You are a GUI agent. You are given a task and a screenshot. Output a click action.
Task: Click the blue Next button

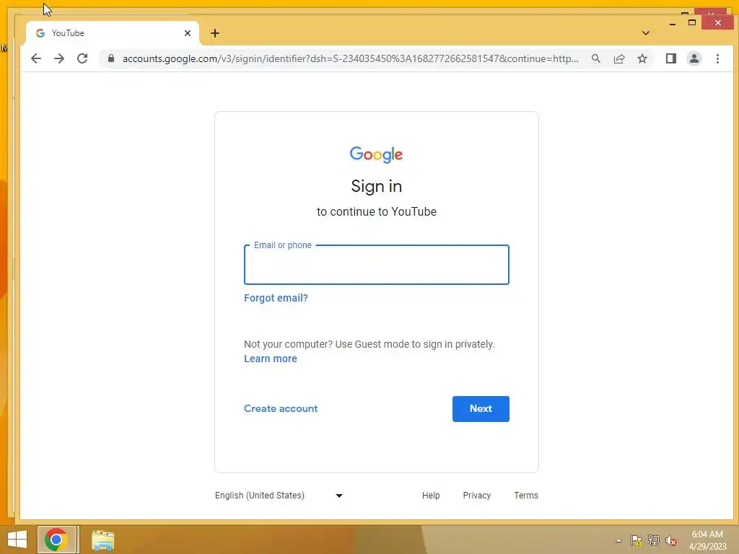[480, 408]
